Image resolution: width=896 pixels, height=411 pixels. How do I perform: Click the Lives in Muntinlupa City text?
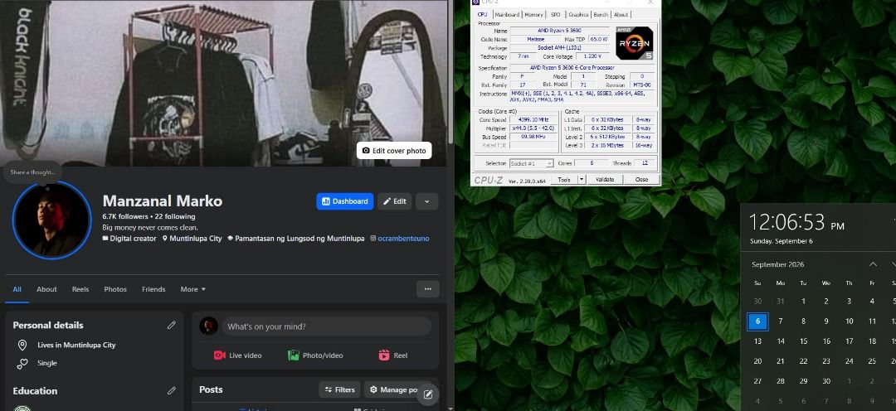click(76, 345)
